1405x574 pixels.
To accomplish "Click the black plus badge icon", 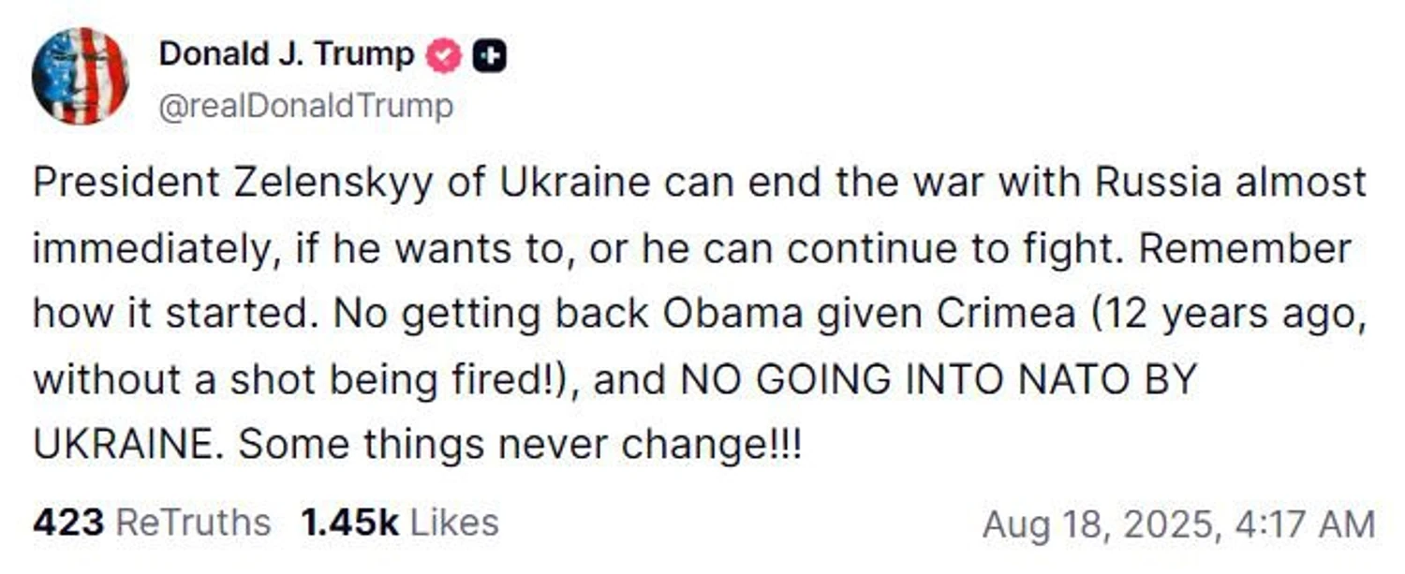I will 489,57.
